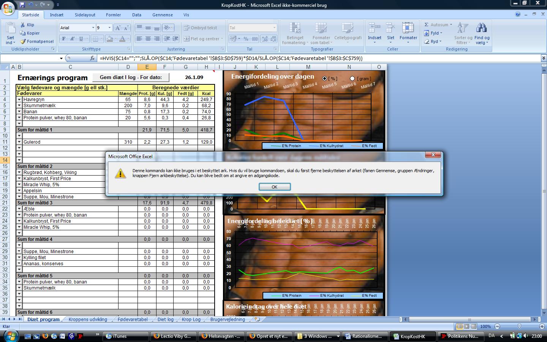Decrease font size with the small A icon
Image resolution: width=547 pixels, height=342 pixels.
coord(126,28)
